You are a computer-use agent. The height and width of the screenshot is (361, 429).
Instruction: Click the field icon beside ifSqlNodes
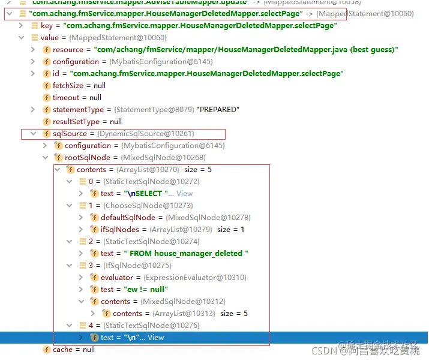pyautogui.click(x=94, y=230)
